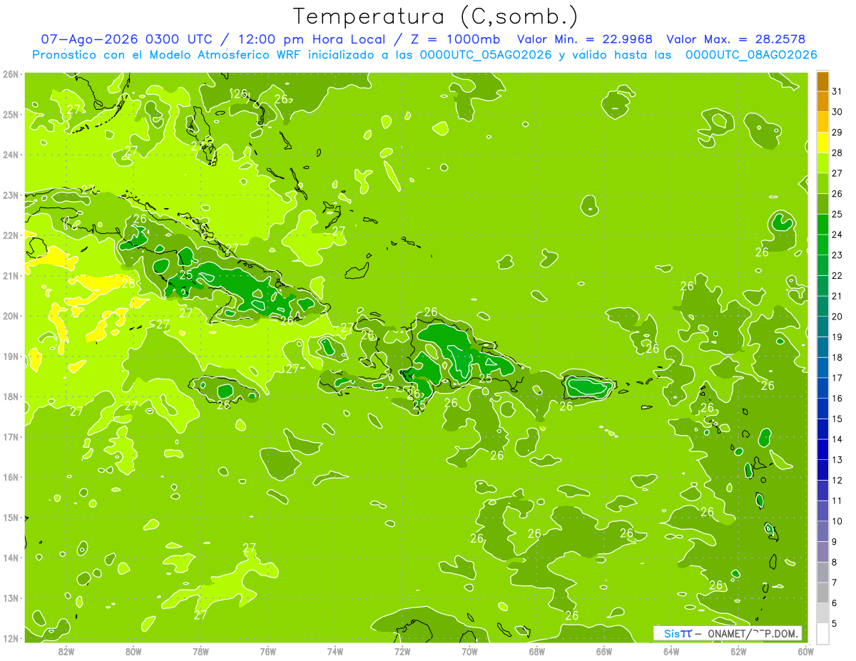
Task: Click the 23N latitude axis label
Action: [11, 195]
